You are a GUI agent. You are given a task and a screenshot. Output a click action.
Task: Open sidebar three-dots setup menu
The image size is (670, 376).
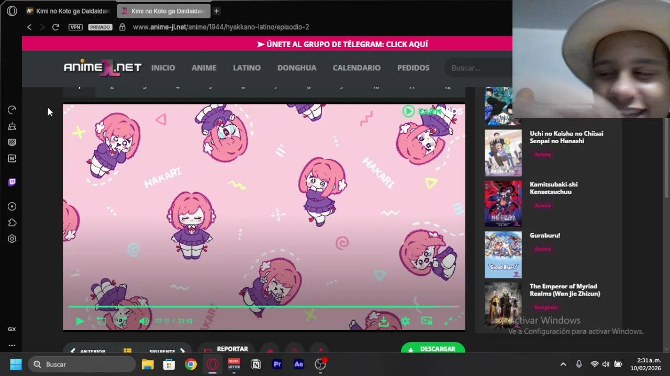12,345
